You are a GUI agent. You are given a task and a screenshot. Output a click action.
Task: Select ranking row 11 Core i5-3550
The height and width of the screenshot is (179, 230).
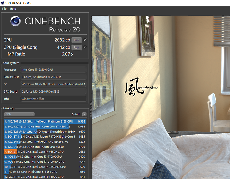[45, 172]
